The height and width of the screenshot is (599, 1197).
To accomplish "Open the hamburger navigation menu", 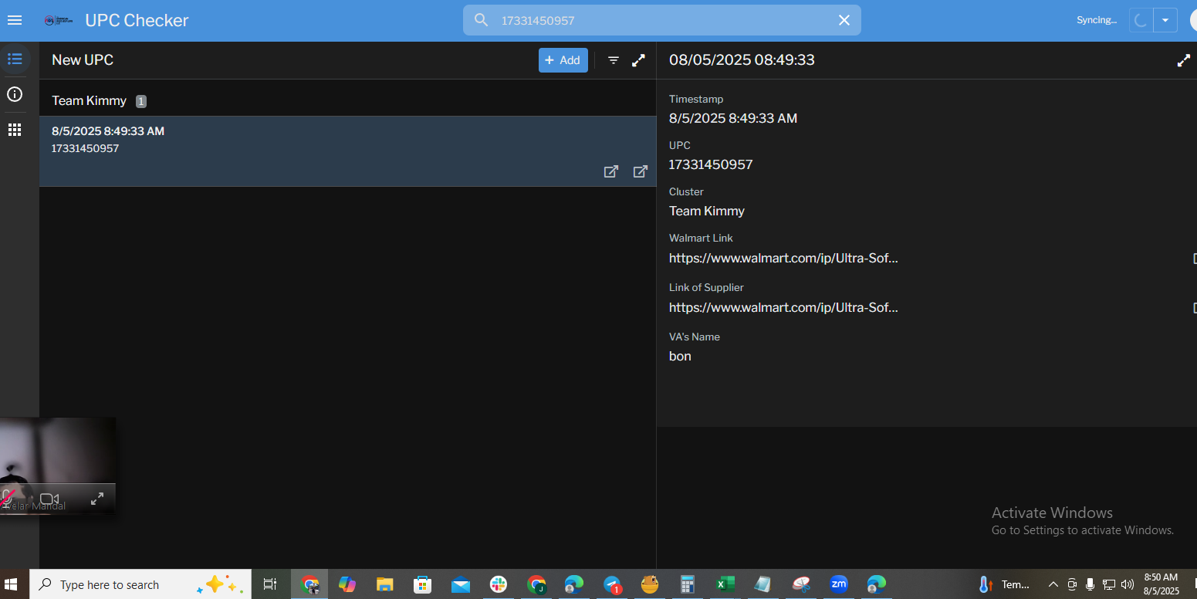I will click(15, 21).
